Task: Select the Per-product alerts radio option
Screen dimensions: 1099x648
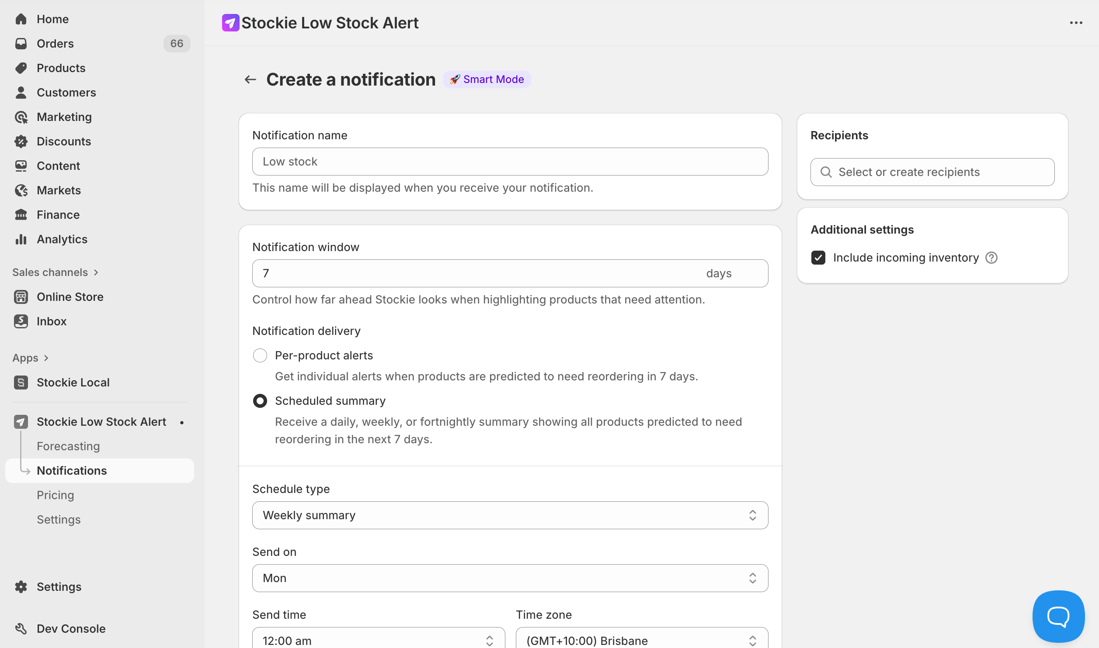Action: pos(260,355)
